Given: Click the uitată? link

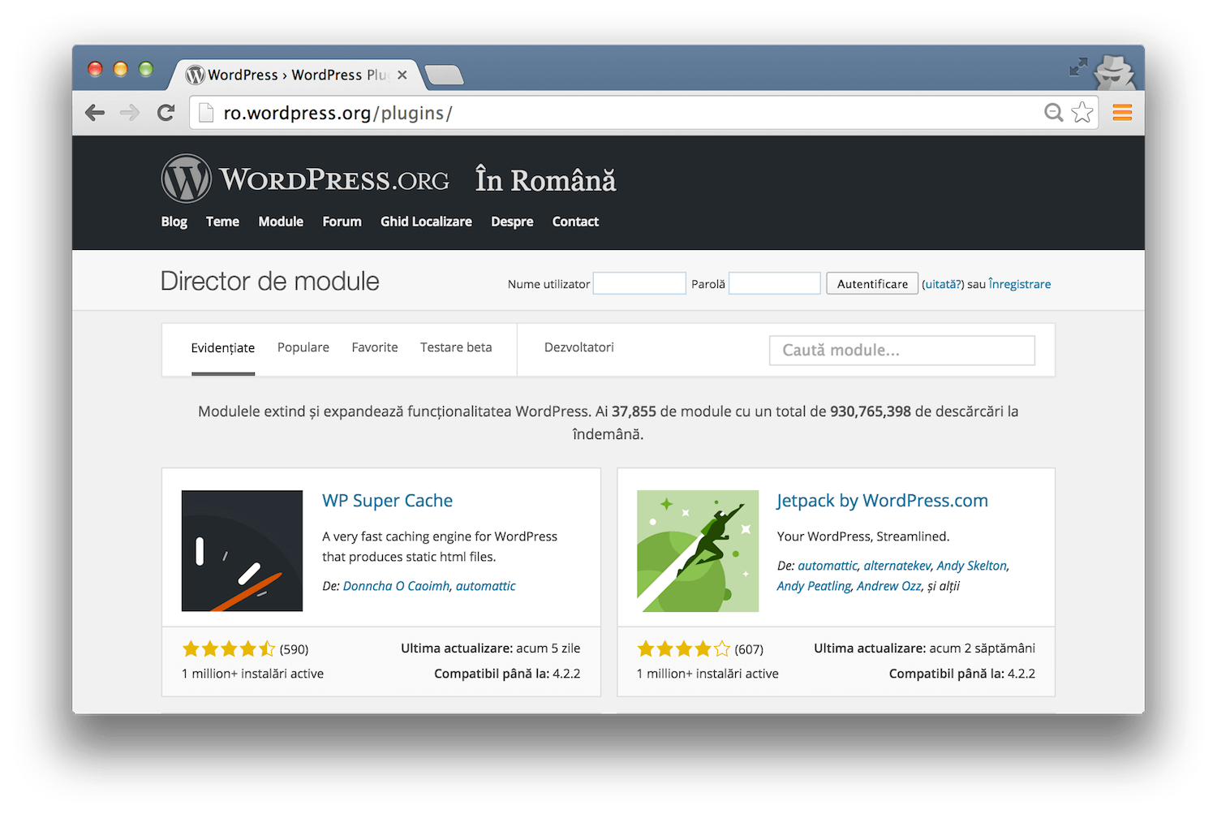Looking at the screenshot, I should [x=943, y=284].
